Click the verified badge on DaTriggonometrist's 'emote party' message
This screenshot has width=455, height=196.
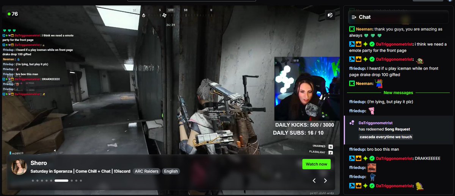372,44
